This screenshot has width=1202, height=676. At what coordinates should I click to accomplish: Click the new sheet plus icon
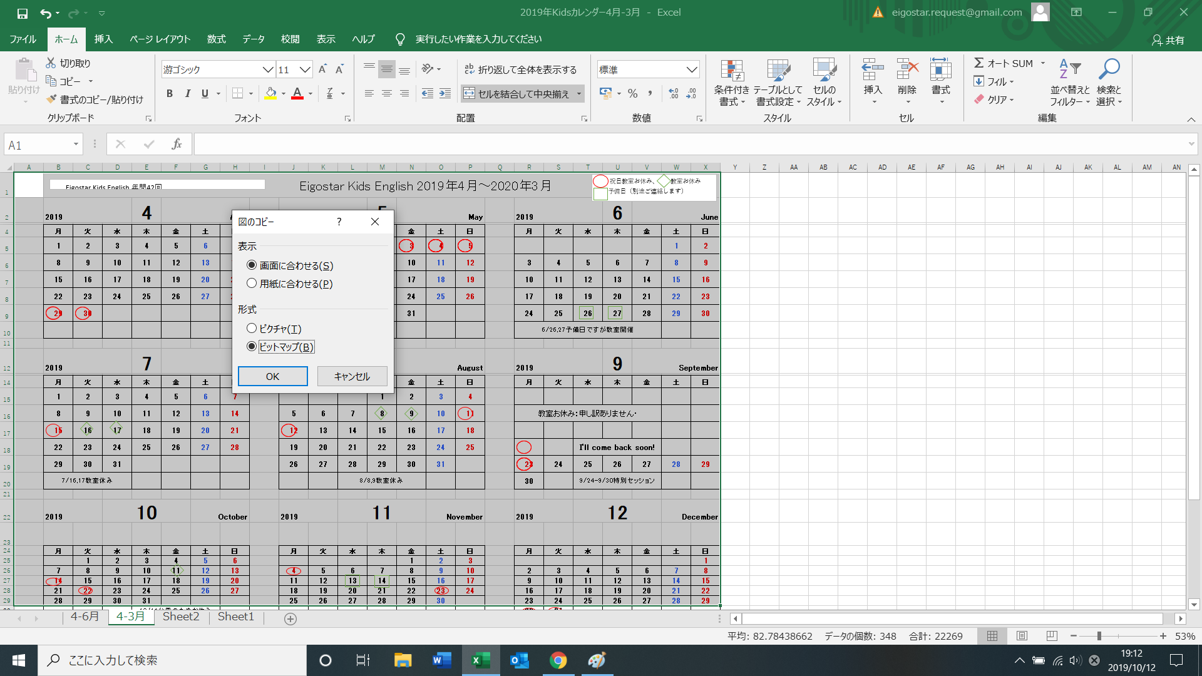click(290, 618)
